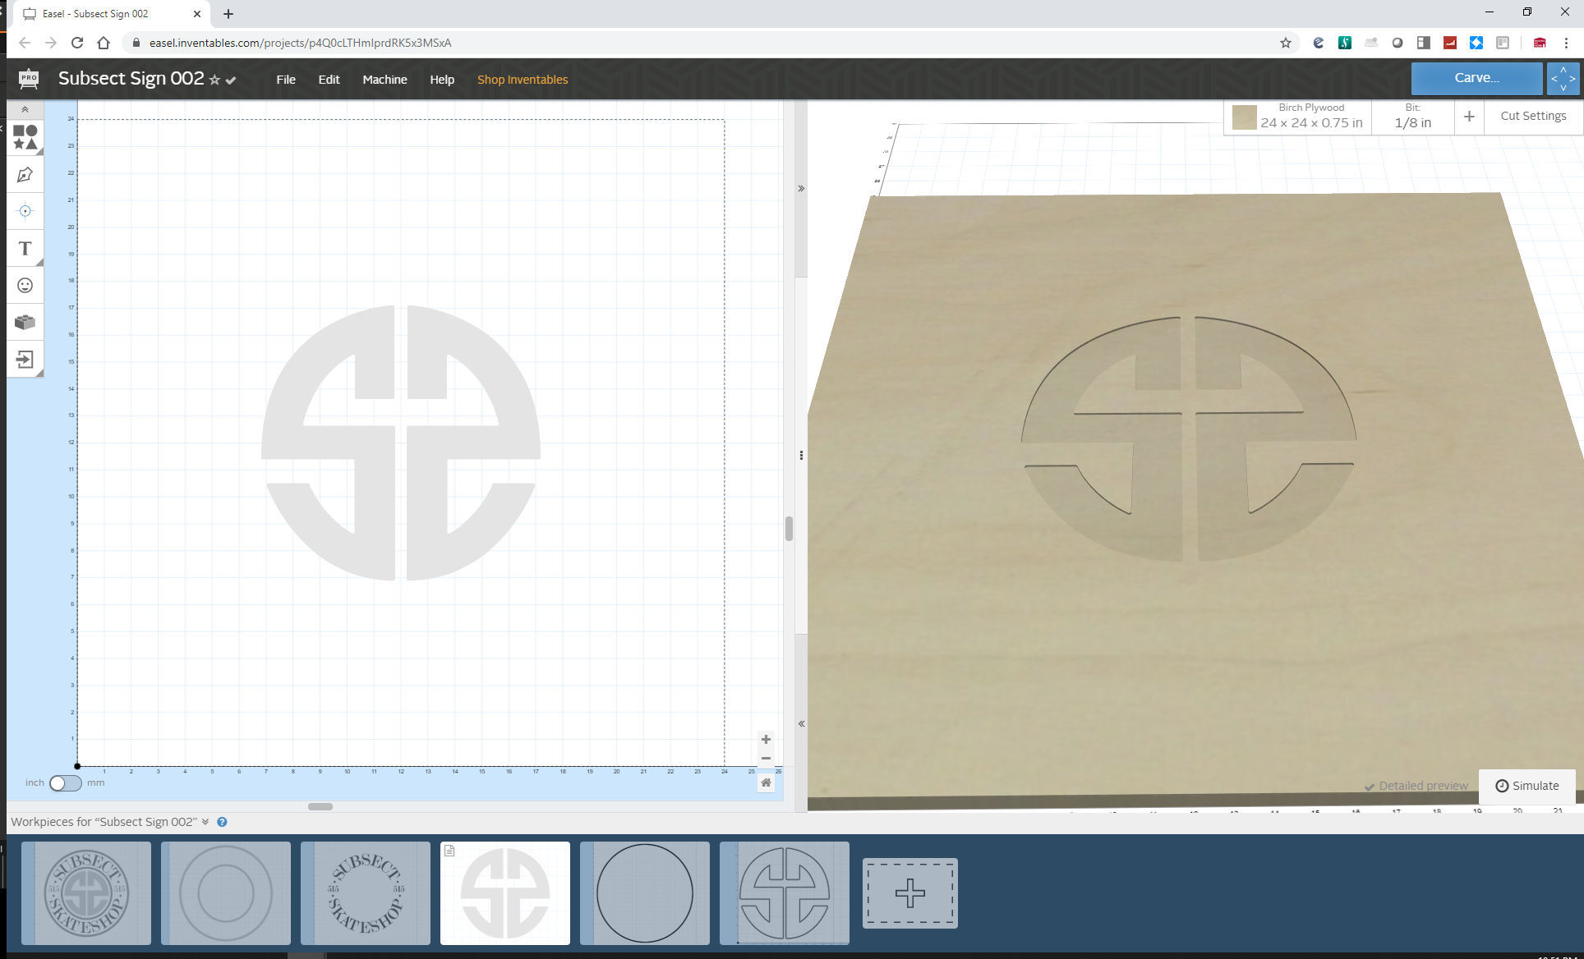
Task: Select the double circle workpiece
Action: (226, 892)
